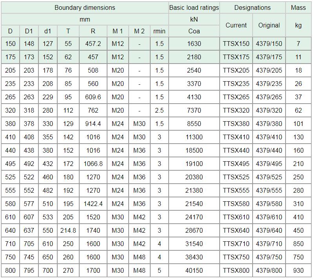This screenshot has height=279, width=313.
Task: Click the 1066.8 radius value
Action: [x=93, y=164]
